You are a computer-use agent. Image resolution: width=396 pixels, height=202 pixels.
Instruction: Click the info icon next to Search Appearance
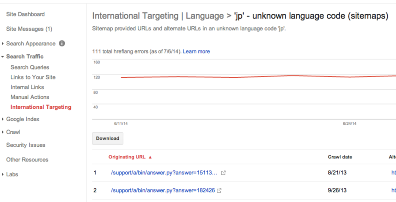[x=62, y=44]
